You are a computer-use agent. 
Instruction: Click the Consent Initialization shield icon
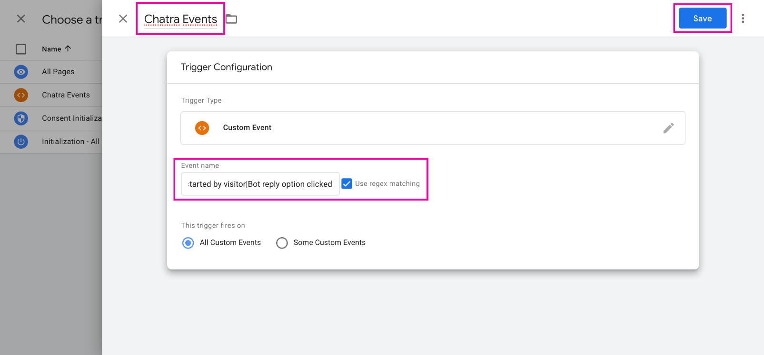tap(21, 118)
